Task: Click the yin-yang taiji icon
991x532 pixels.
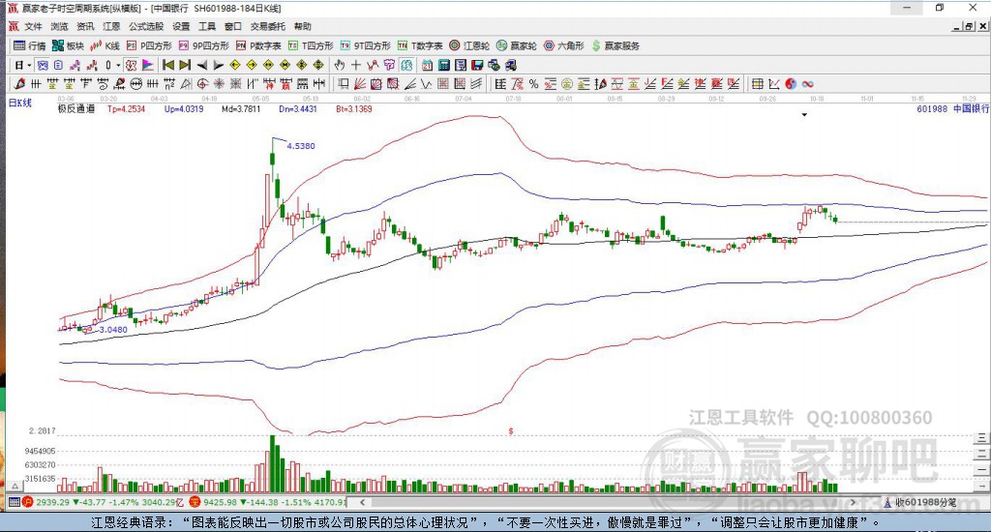Action: (x=791, y=84)
